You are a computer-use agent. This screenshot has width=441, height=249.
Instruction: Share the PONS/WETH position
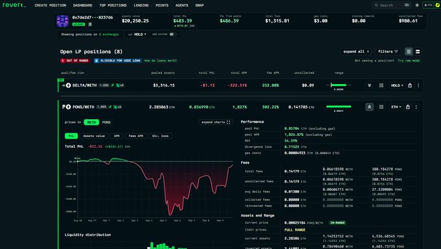point(408,107)
